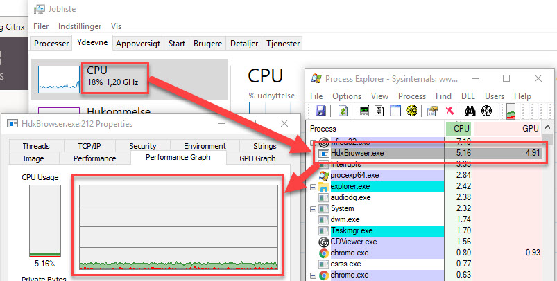Sort by the CPU column header
This screenshot has height=281, width=557.
pos(459,129)
